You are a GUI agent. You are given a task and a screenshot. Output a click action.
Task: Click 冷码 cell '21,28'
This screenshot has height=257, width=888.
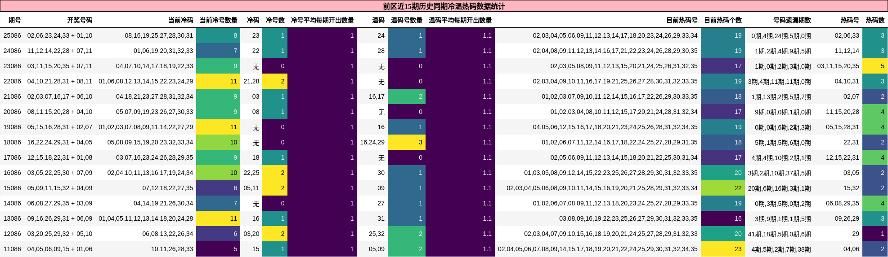click(251, 81)
